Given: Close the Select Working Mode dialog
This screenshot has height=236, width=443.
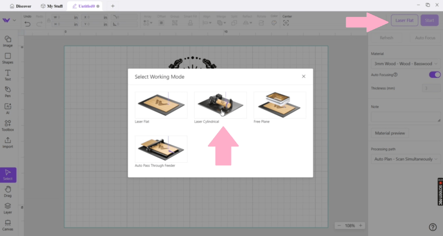Looking at the screenshot, I should [x=304, y=77].
